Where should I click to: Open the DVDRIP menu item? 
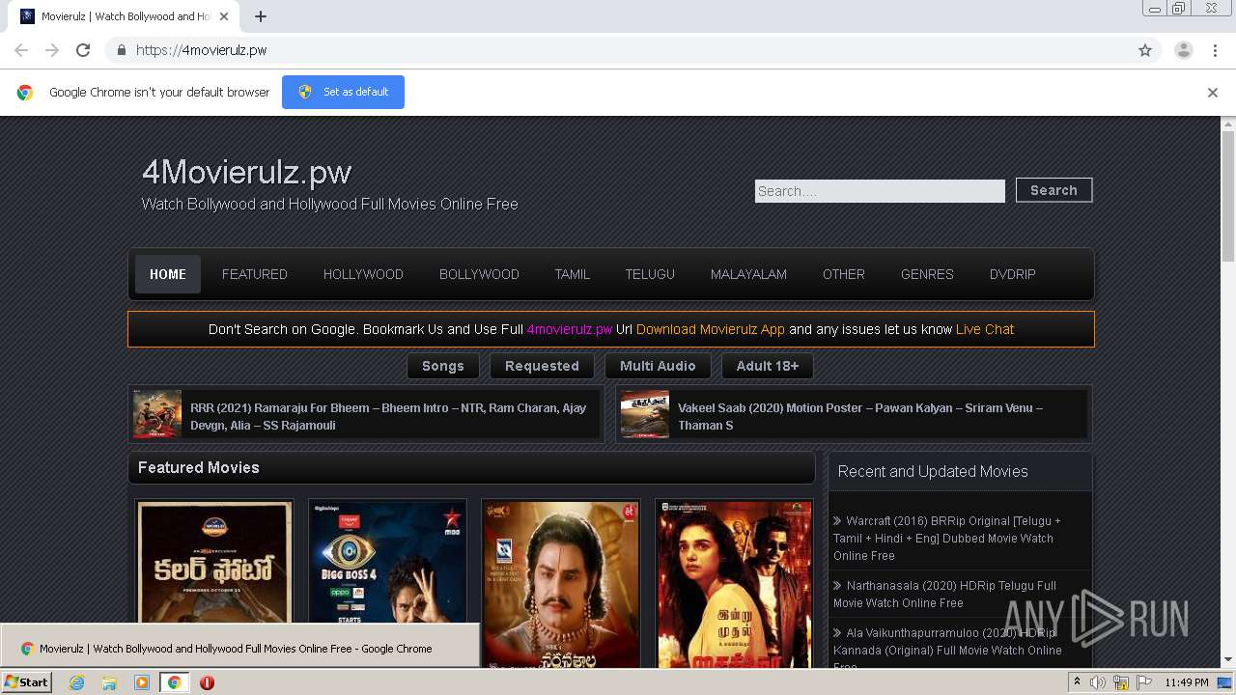[1012, 274]
